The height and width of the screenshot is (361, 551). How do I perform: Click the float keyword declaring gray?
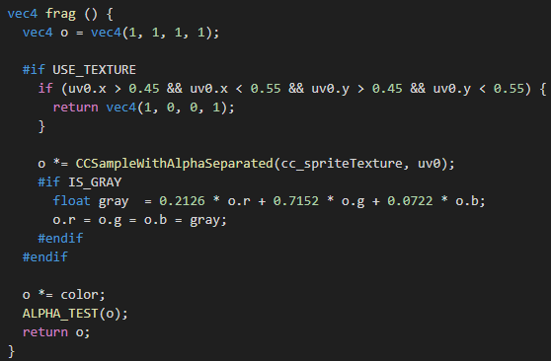[x=72, y=201]
